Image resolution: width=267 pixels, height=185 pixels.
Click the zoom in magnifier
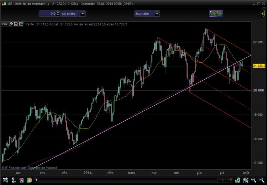pos(262,180)
